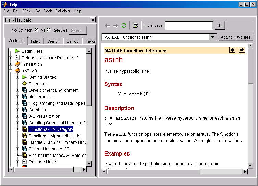Choose the Selected product filter radio button

pyautogui.click(x=49, y=30)
